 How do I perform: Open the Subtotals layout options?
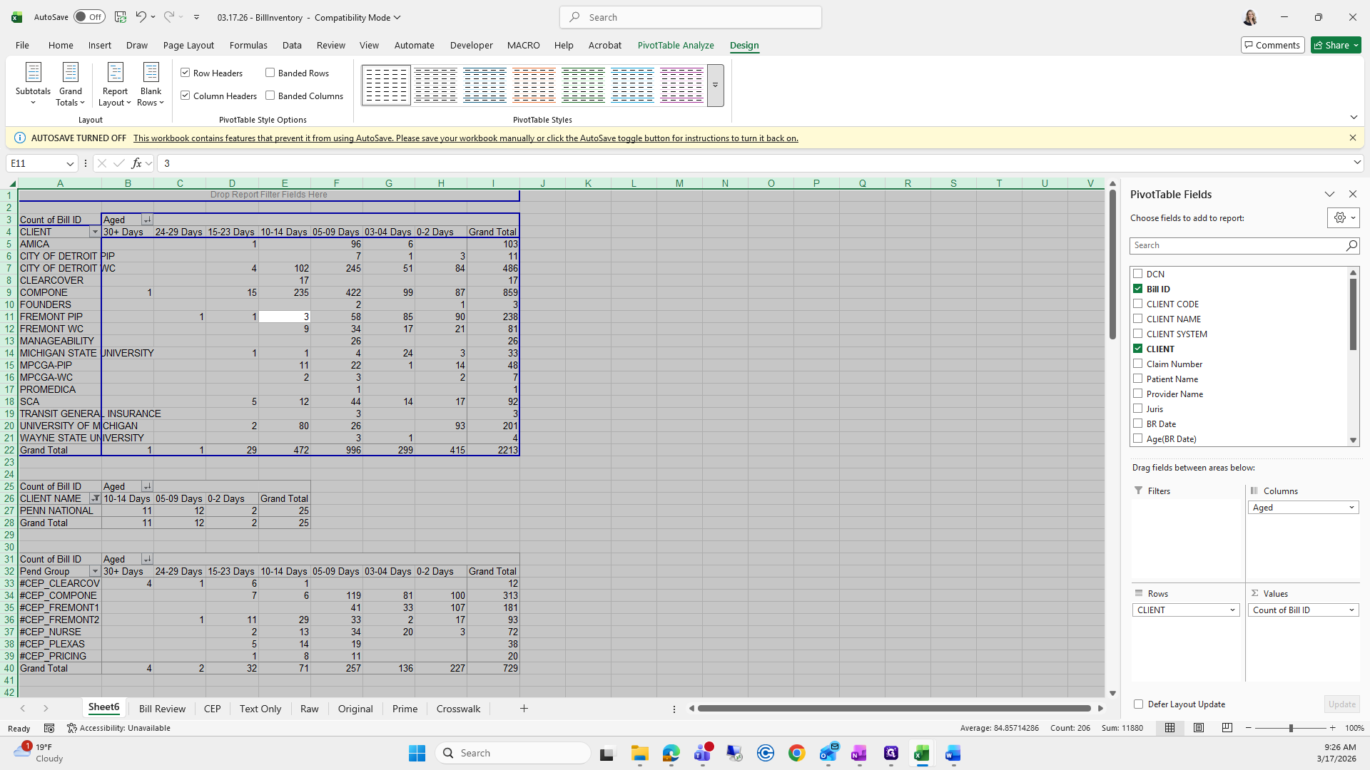[33, 84]
